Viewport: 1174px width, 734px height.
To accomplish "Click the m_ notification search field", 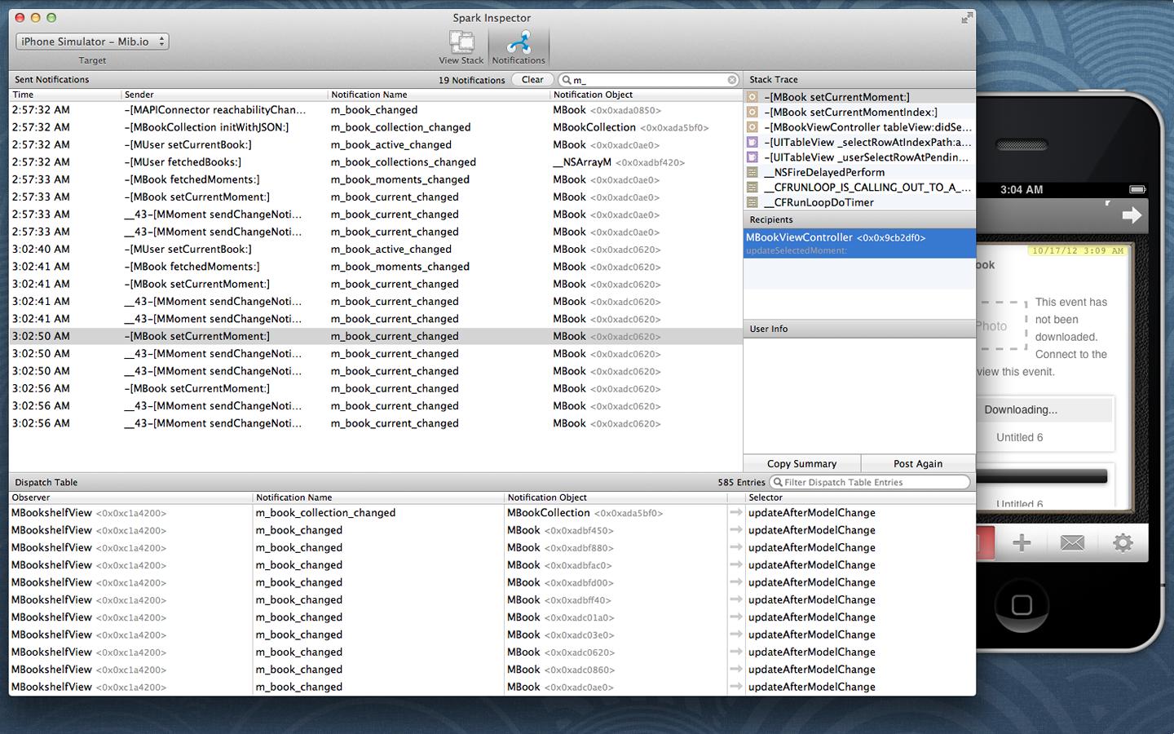I will [649, 80].
